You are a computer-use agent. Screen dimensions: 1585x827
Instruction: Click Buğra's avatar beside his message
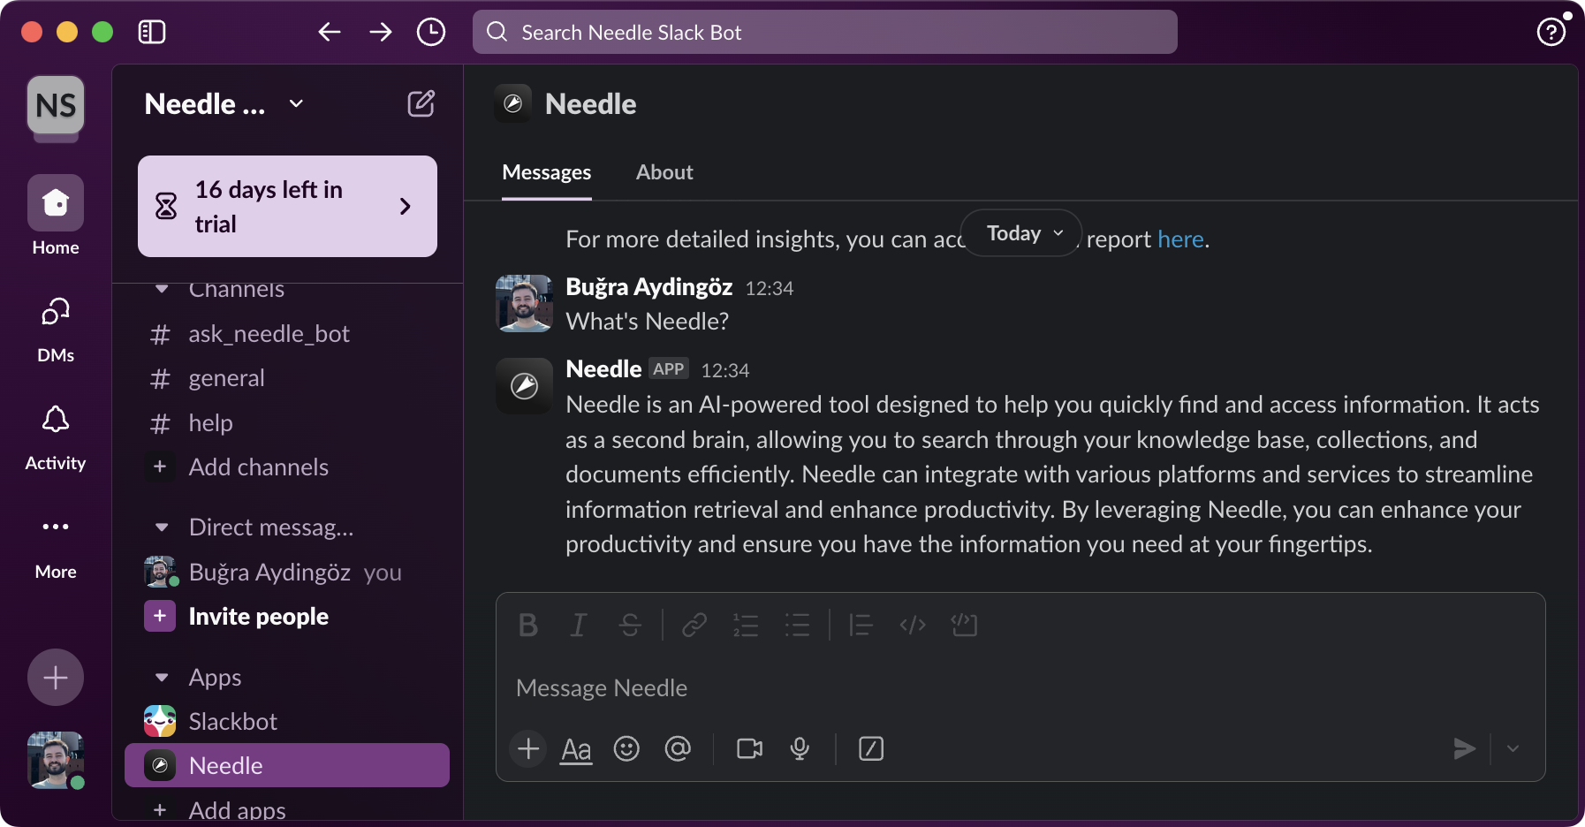point(524,303)
